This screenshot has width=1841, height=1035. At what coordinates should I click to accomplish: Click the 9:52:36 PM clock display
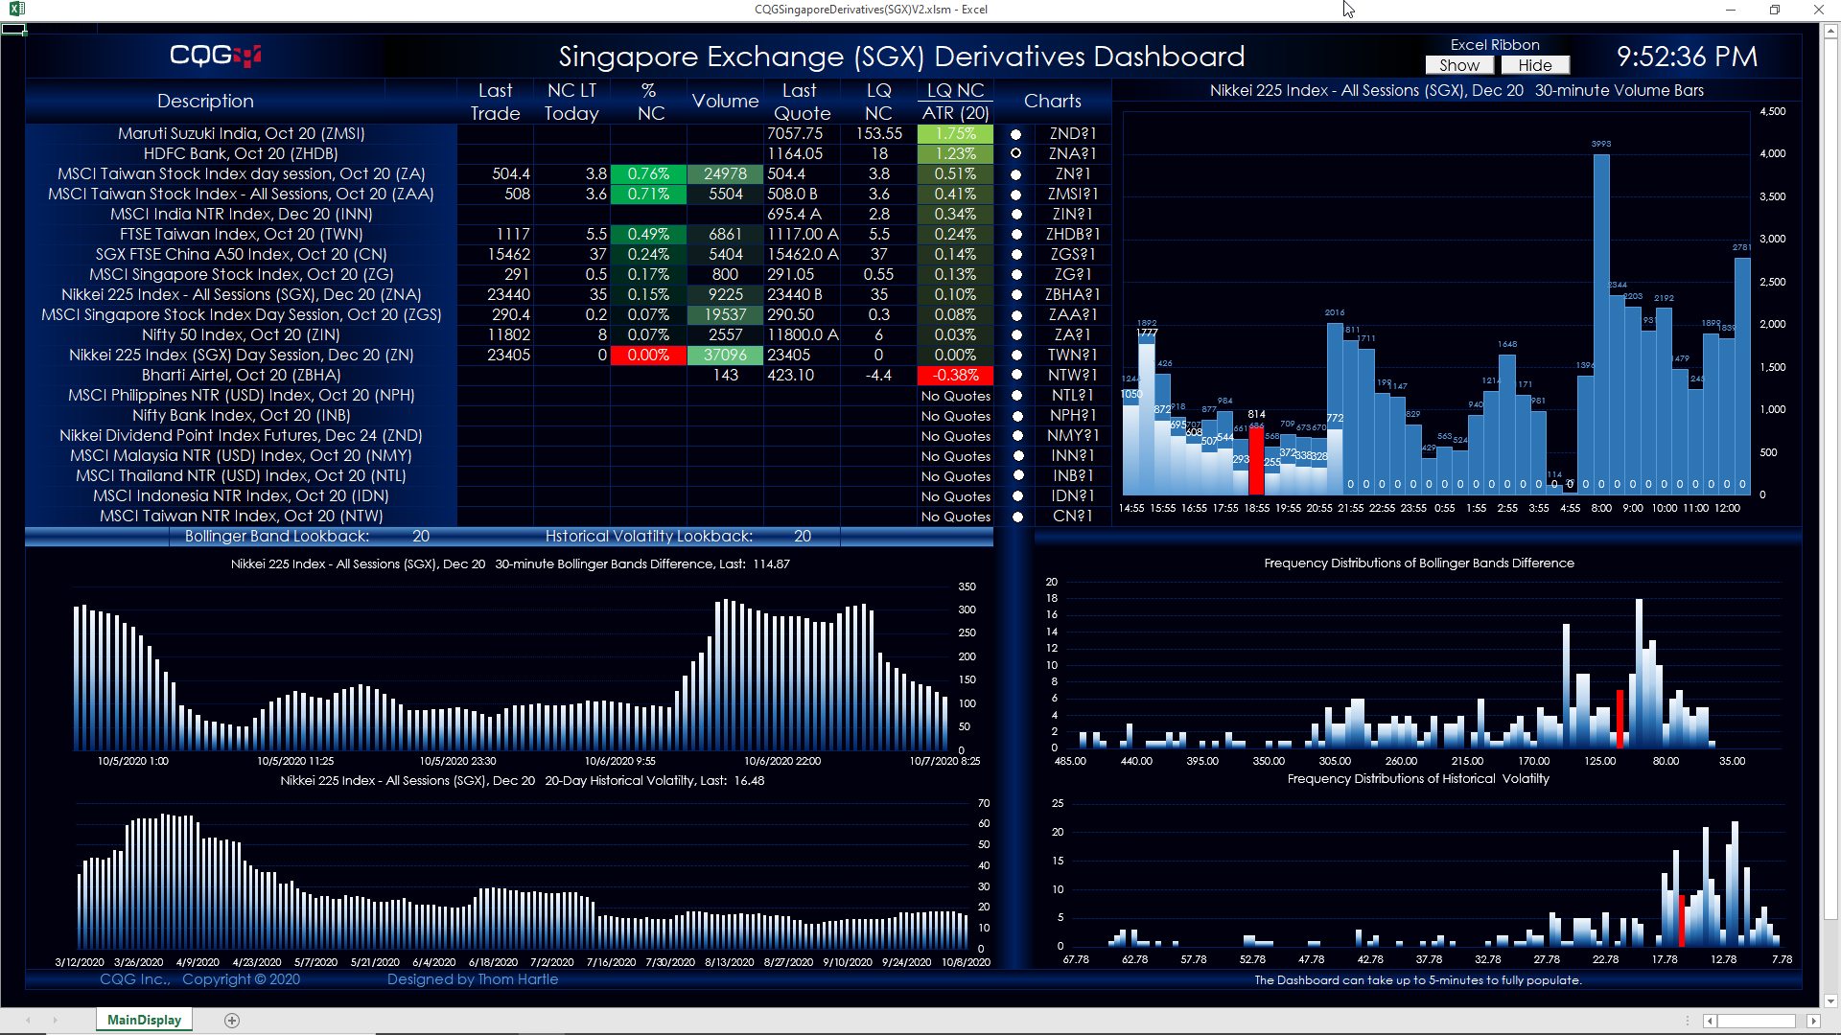[1688, 57]
